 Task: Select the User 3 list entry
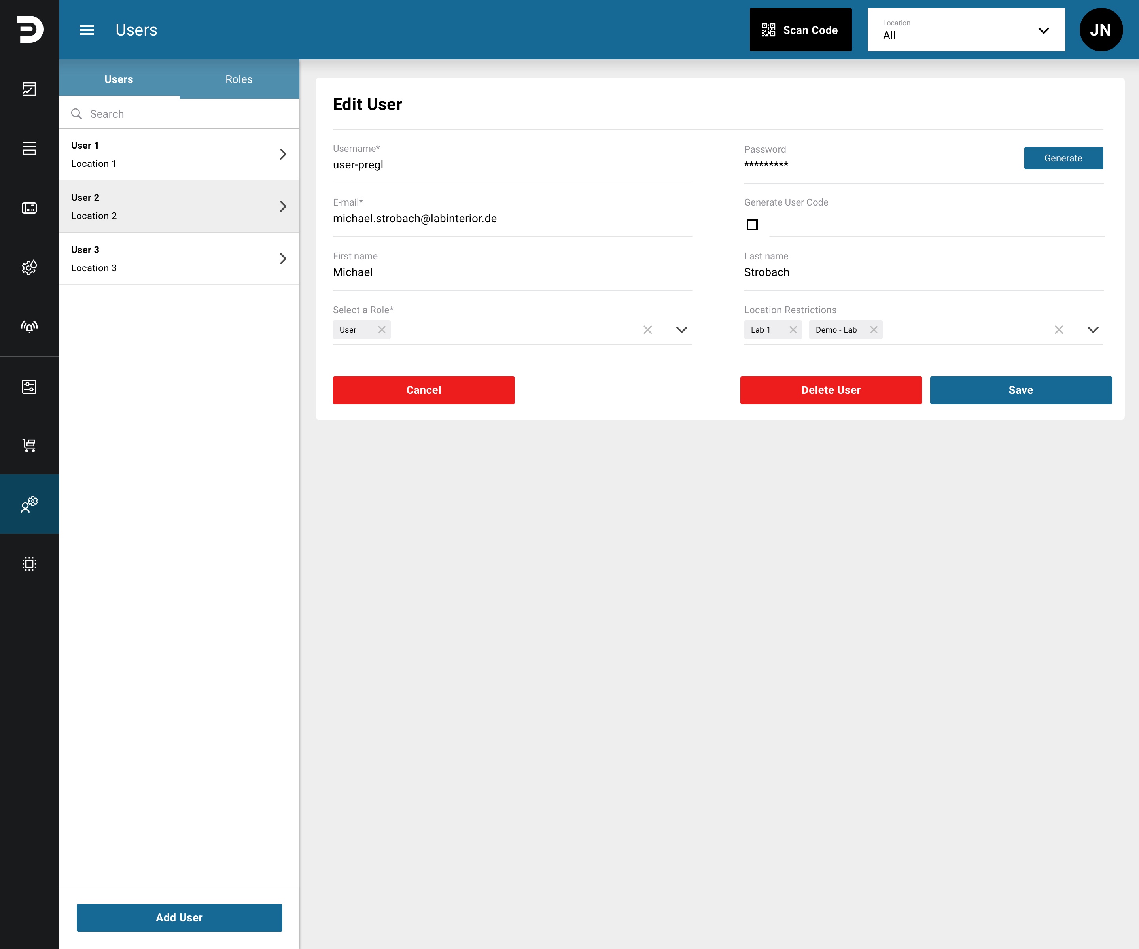click(x=179, y=259)
